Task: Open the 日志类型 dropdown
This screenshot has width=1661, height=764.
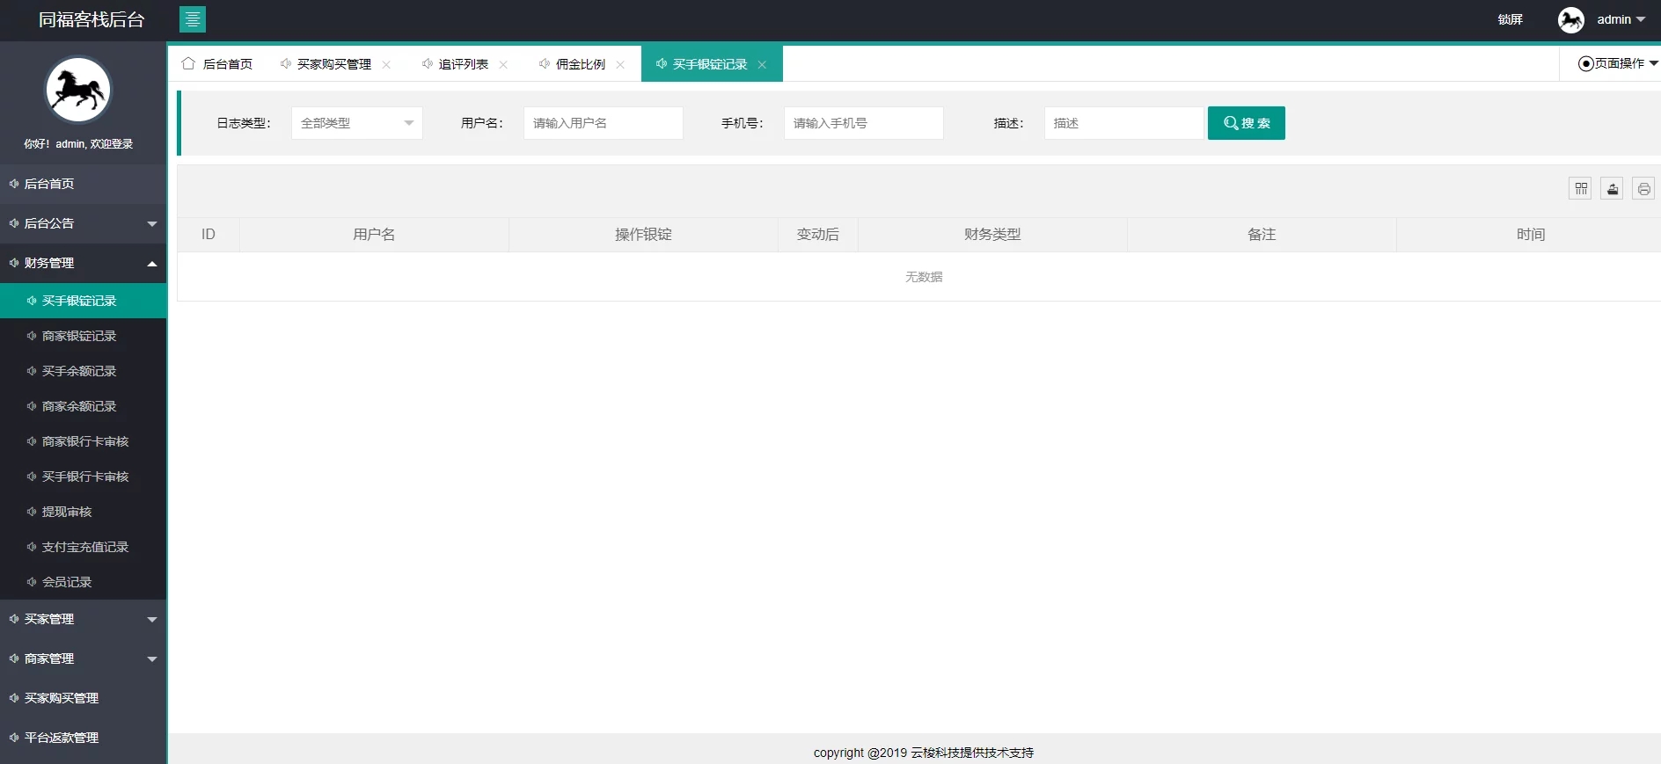Action: [356, 123]
